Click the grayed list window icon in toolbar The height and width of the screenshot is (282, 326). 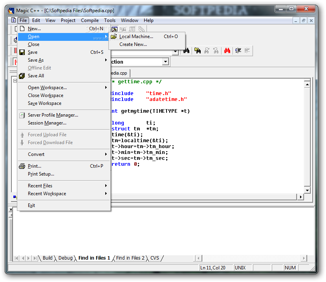click(x=132, y=29)
